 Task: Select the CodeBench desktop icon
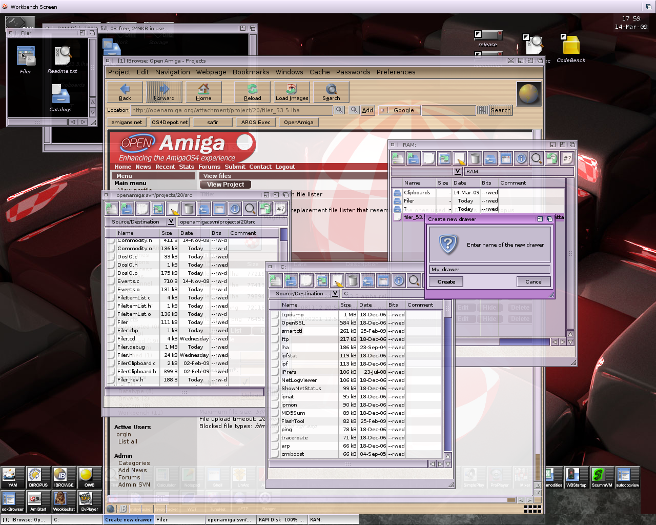point(571,49)
